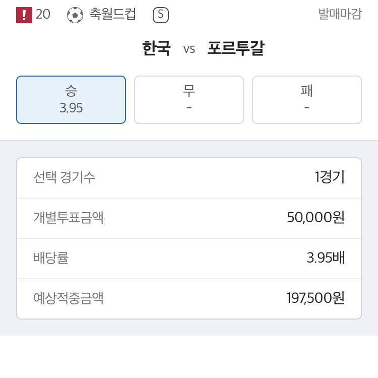Click the soccer ball icon
The image size is (378, 378).
pyautogui.click(x=75, y=15)
